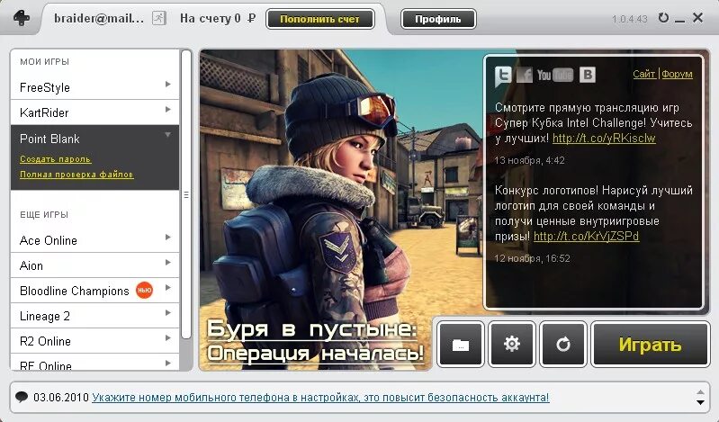Expand the Ace Online game arrow
This screenshot has width=719, height=422.
coord(168,238)
